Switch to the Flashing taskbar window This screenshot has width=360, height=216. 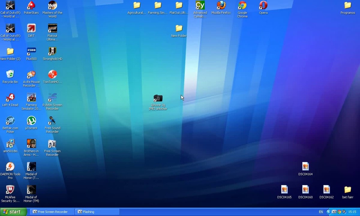[97, 212]
